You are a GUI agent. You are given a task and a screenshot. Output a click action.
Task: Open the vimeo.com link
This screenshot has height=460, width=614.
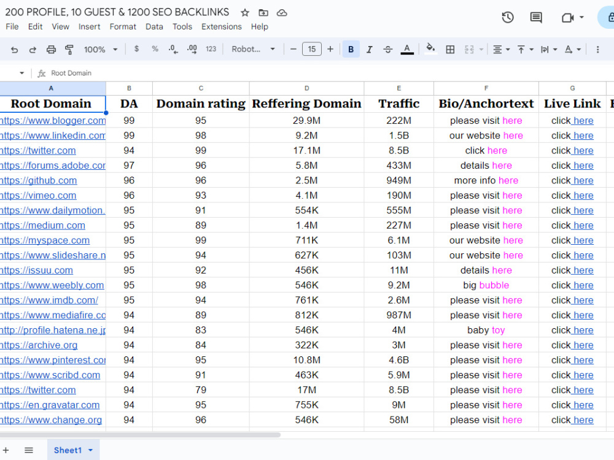38,195
